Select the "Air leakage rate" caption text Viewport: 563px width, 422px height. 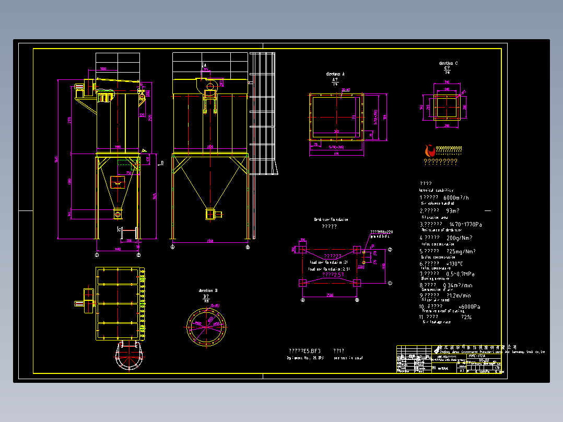(x=436, y=322)
